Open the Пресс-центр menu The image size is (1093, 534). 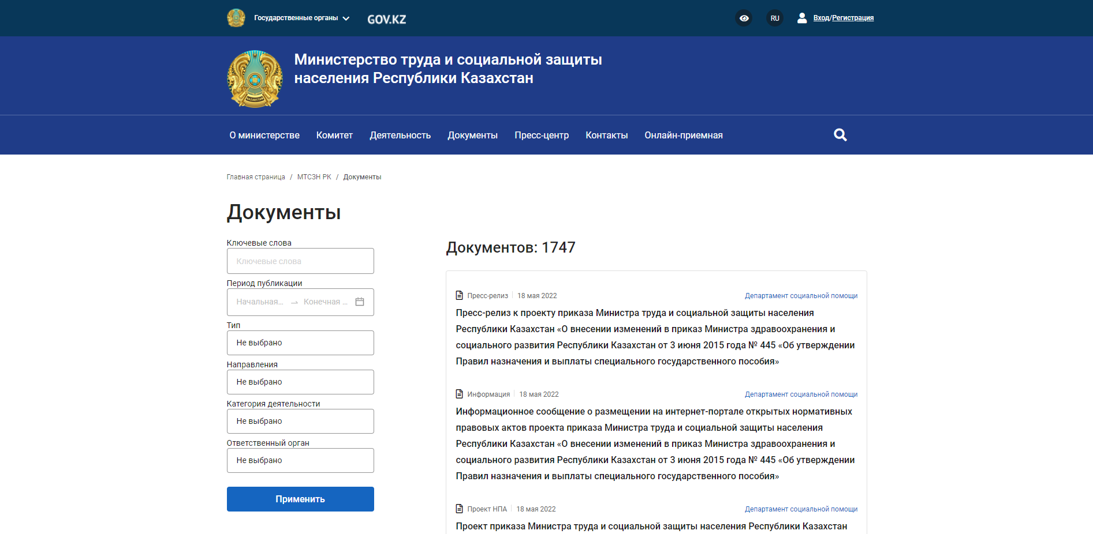tap(542, 135)
